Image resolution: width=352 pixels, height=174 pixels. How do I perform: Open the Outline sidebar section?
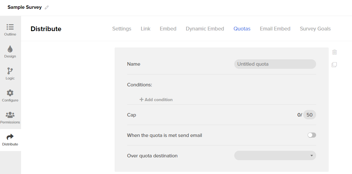10,30
